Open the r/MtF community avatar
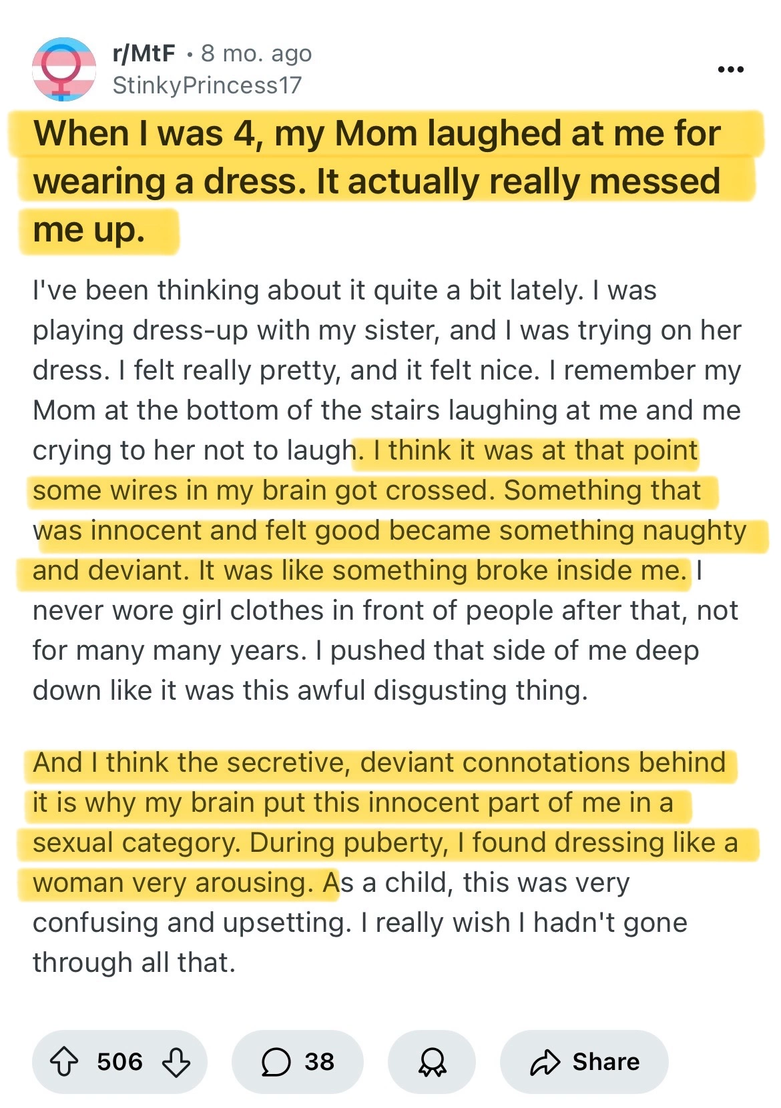Image resolution: width=781 pixels, height=1108 pixels. click(x=64, y=69)
